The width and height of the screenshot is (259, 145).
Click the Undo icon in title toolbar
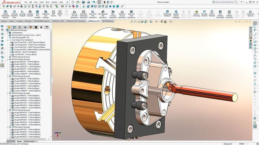[94, 2]
